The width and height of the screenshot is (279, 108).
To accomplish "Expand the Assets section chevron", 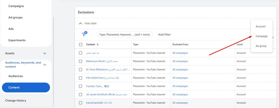I will [45, 53].
